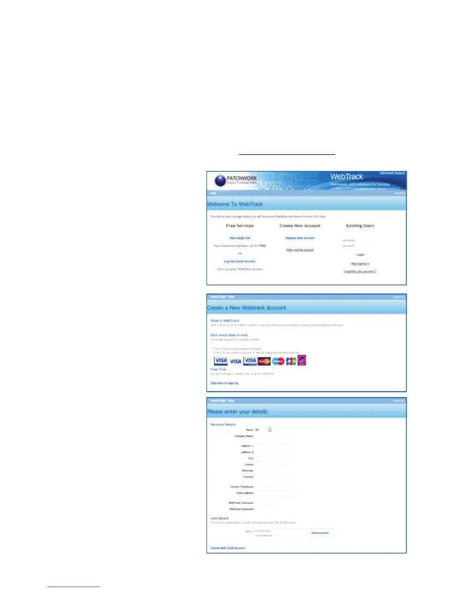Click the Click Here To Sign Up link
Image resolution: width=455 pixels, height=590 pixels.
click(x=225, y=383)
